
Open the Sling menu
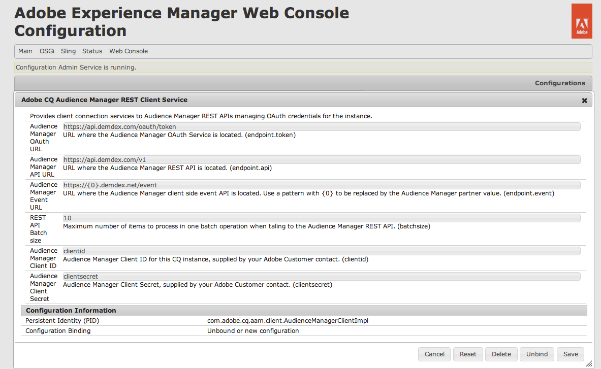tap(68, 51)
